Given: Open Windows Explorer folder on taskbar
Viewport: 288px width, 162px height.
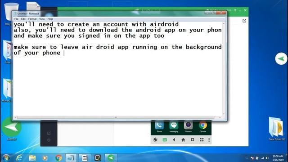Looking at the screenshot, I should pos(32,158).
